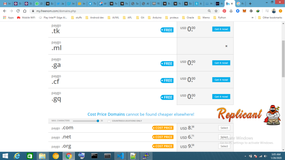Open the PuTTY taskbar icon

click(146, 156)
